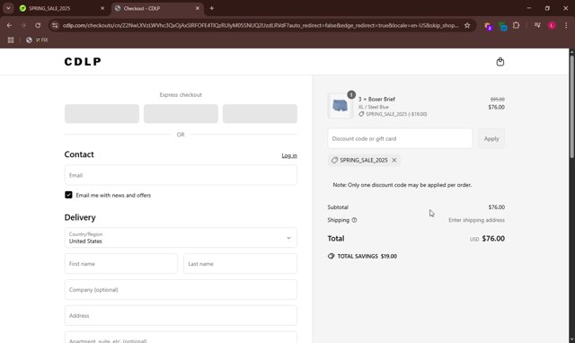Viewport: 575px width, 343px height.
Task: Toggle Email me with news and offers
Action: coord(68,195)
